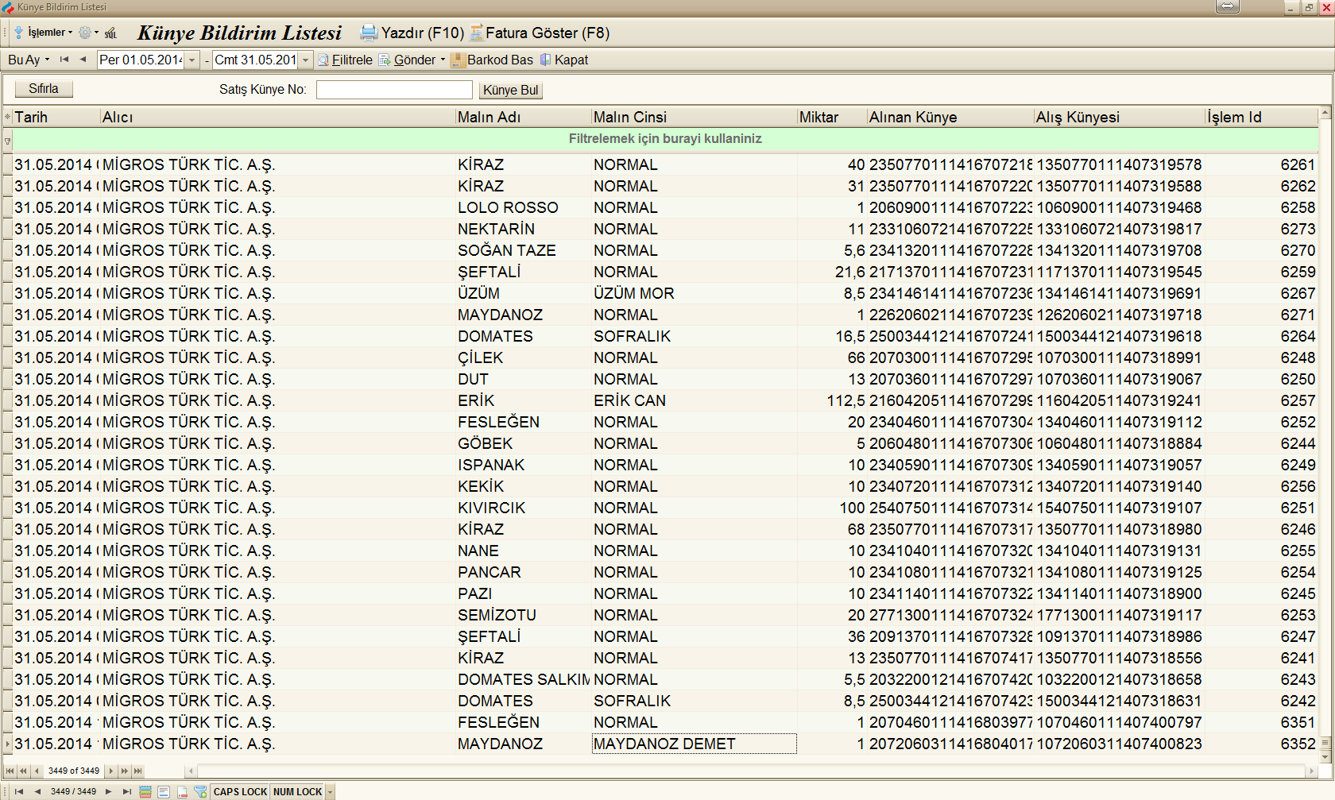
Task: Click the filter row funnel indicator icon
Action: 7,141
